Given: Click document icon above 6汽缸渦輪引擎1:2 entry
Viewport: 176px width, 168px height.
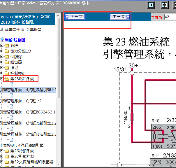Looking at the screenshot, I should (x=12, y=118).
